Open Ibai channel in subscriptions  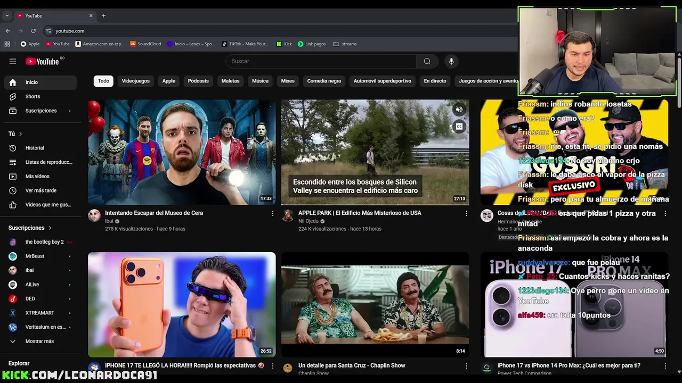point(40,270)
